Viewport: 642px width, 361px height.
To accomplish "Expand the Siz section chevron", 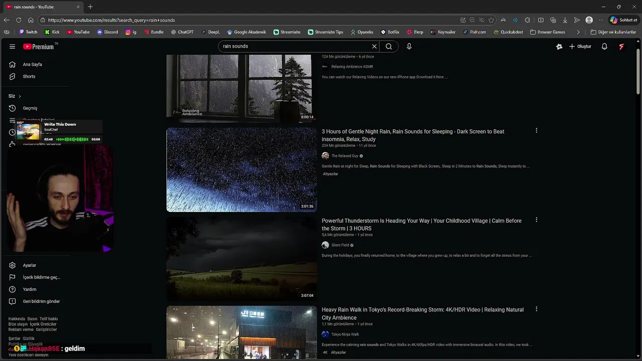I will (x=20, y=96).
